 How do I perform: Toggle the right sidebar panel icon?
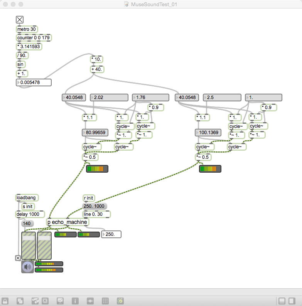(x=292, y=301)
